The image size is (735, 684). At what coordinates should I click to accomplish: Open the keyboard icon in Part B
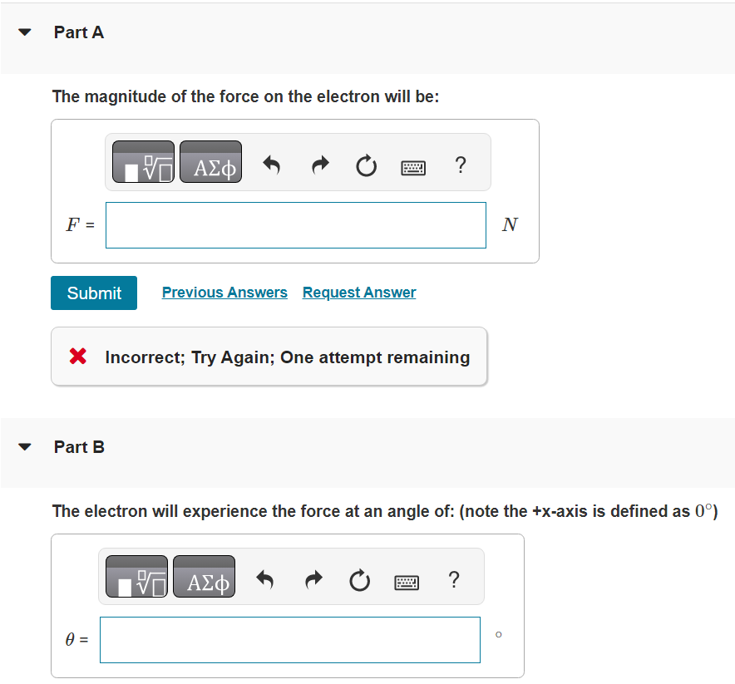click(407, 581)
